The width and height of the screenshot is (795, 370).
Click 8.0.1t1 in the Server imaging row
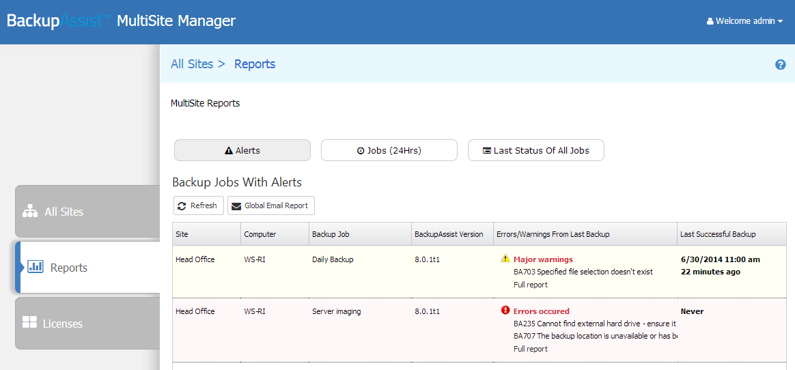[x=427, y=311]
